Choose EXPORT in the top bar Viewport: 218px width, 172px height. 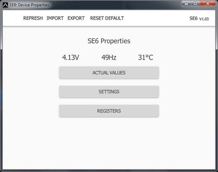pos(76,18)
